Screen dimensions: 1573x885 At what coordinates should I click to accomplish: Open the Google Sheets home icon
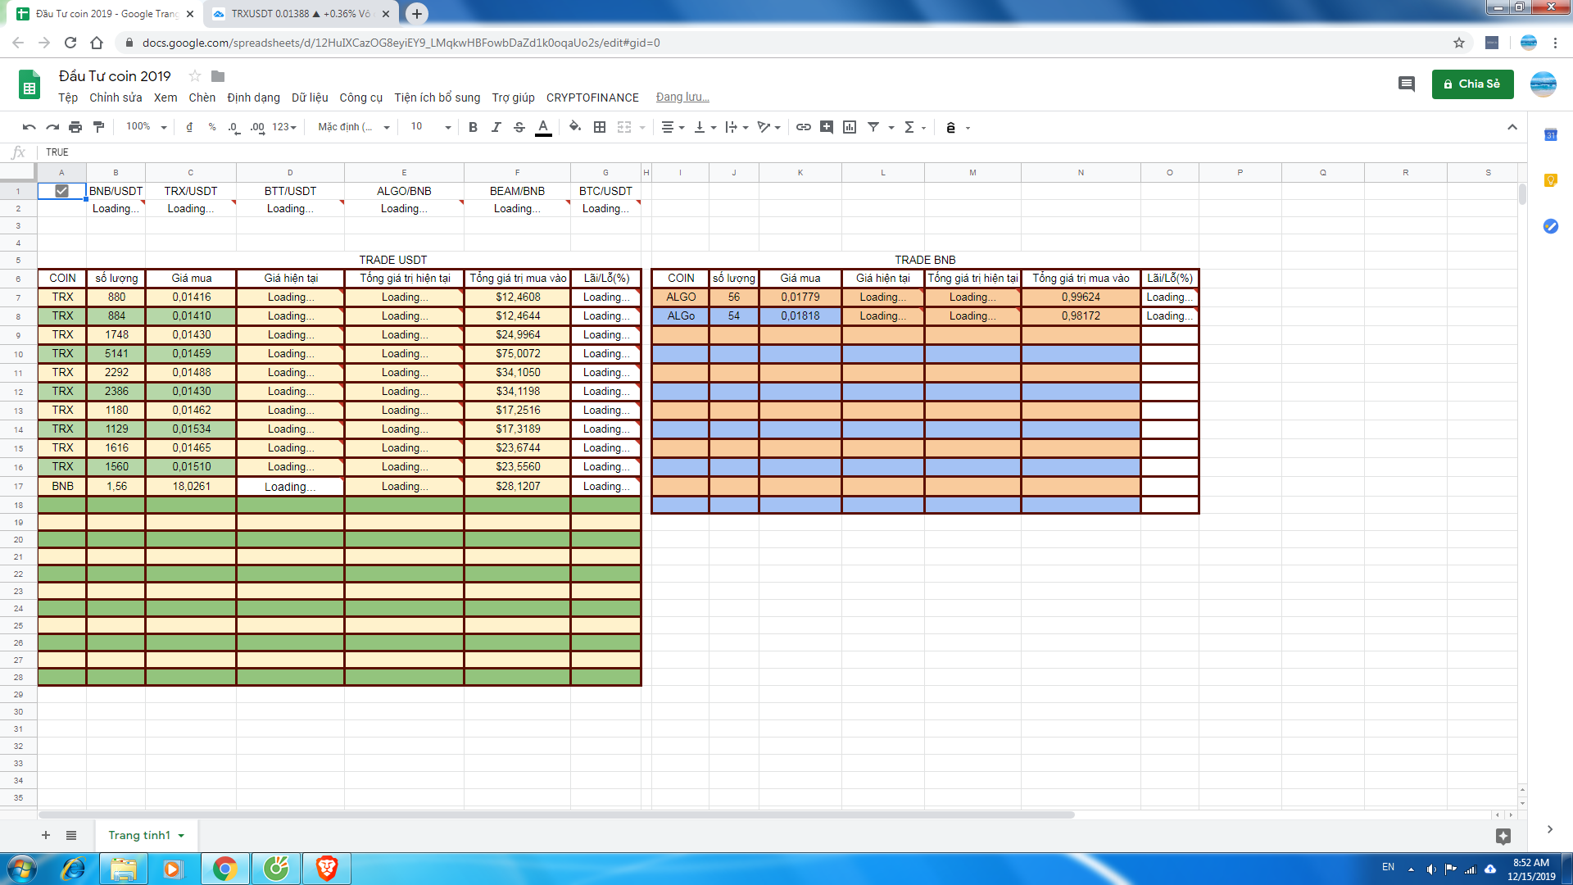coord(29,84)
